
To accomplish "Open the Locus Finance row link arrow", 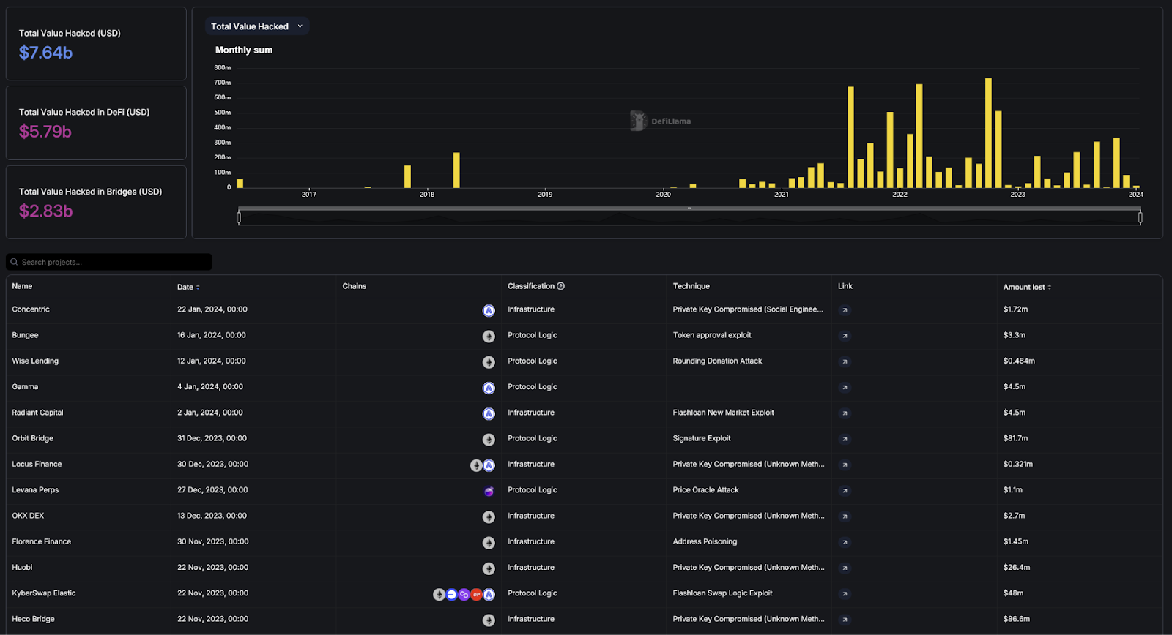I will pyautogui.click(x=845, y=465).
